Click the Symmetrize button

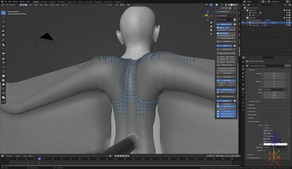(226, 77)
